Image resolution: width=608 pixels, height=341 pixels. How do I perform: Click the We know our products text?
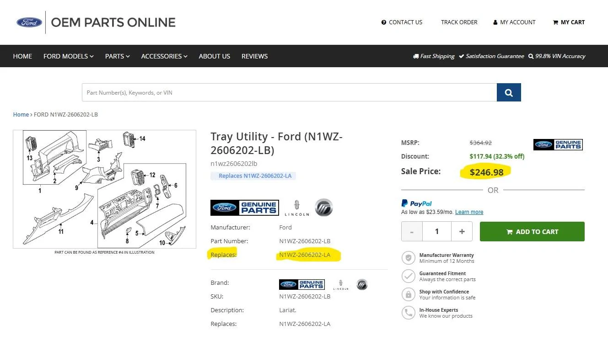(446, 316)
